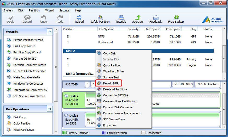
Task: Choose Wipe Hard Drive in context menu
Action: [x=124, y=71]
